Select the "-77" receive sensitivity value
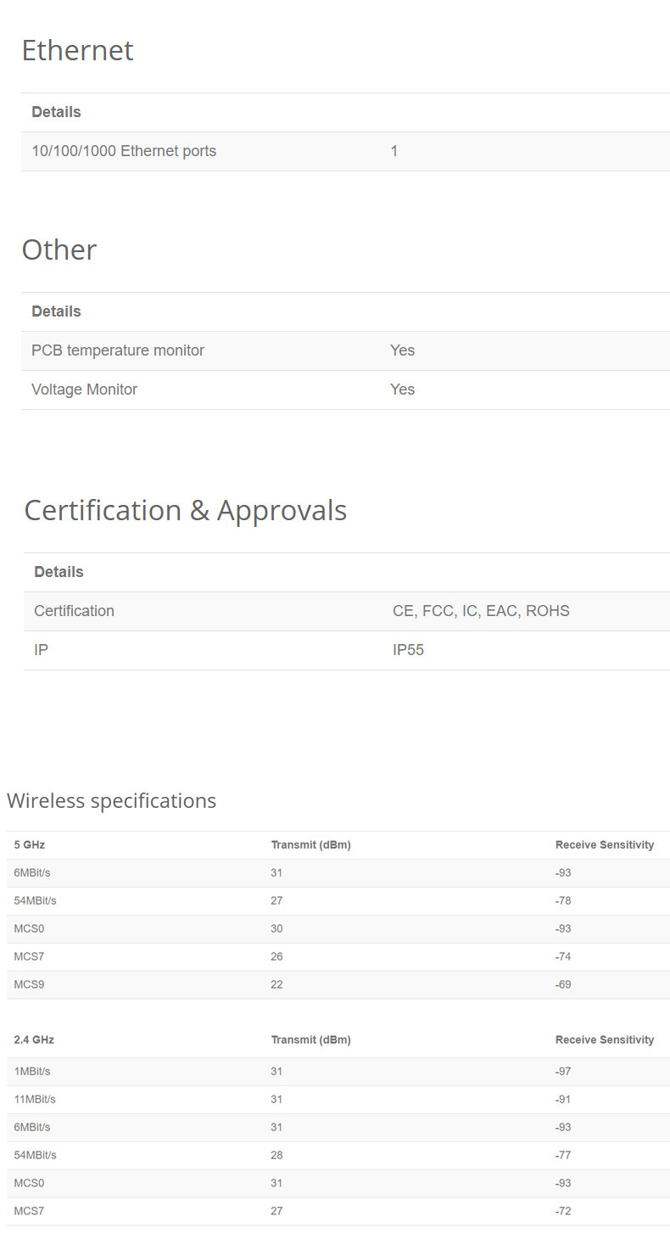Viewport: 670px width, 1250px height. coord(563,1156)
